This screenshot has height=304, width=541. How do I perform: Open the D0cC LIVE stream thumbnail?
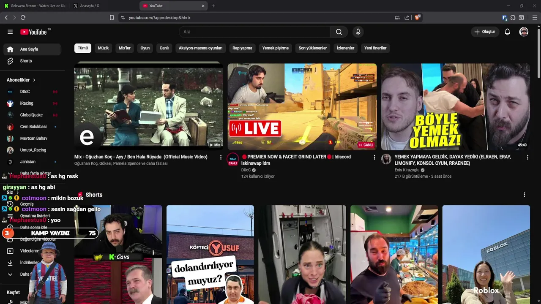(x=302, y=107)
